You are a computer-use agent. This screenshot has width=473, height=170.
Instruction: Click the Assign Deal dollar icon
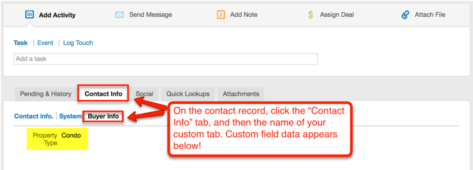pyautogui.click(x=311, y=15)
